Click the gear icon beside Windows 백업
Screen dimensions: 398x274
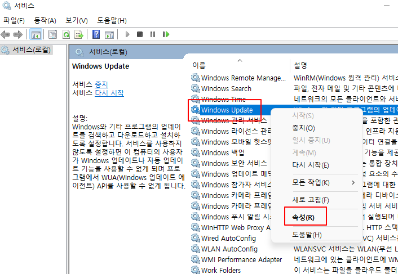pyautogui.click(x=195, y=152)
